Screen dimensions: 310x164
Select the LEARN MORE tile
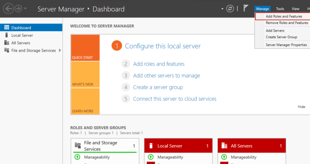click(85, 101)
